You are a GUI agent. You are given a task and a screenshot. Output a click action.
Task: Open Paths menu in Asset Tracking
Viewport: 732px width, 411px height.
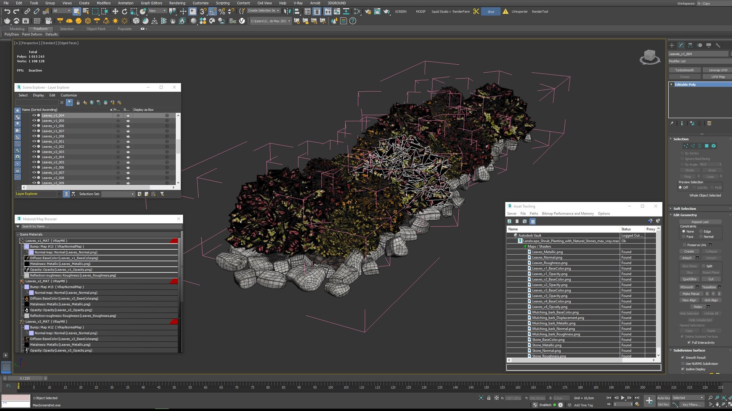[x=534, y=213]
